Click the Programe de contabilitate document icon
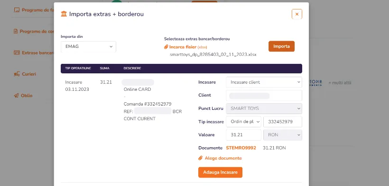The height and width of the screenshot is (186, 389). pos(16,31)
